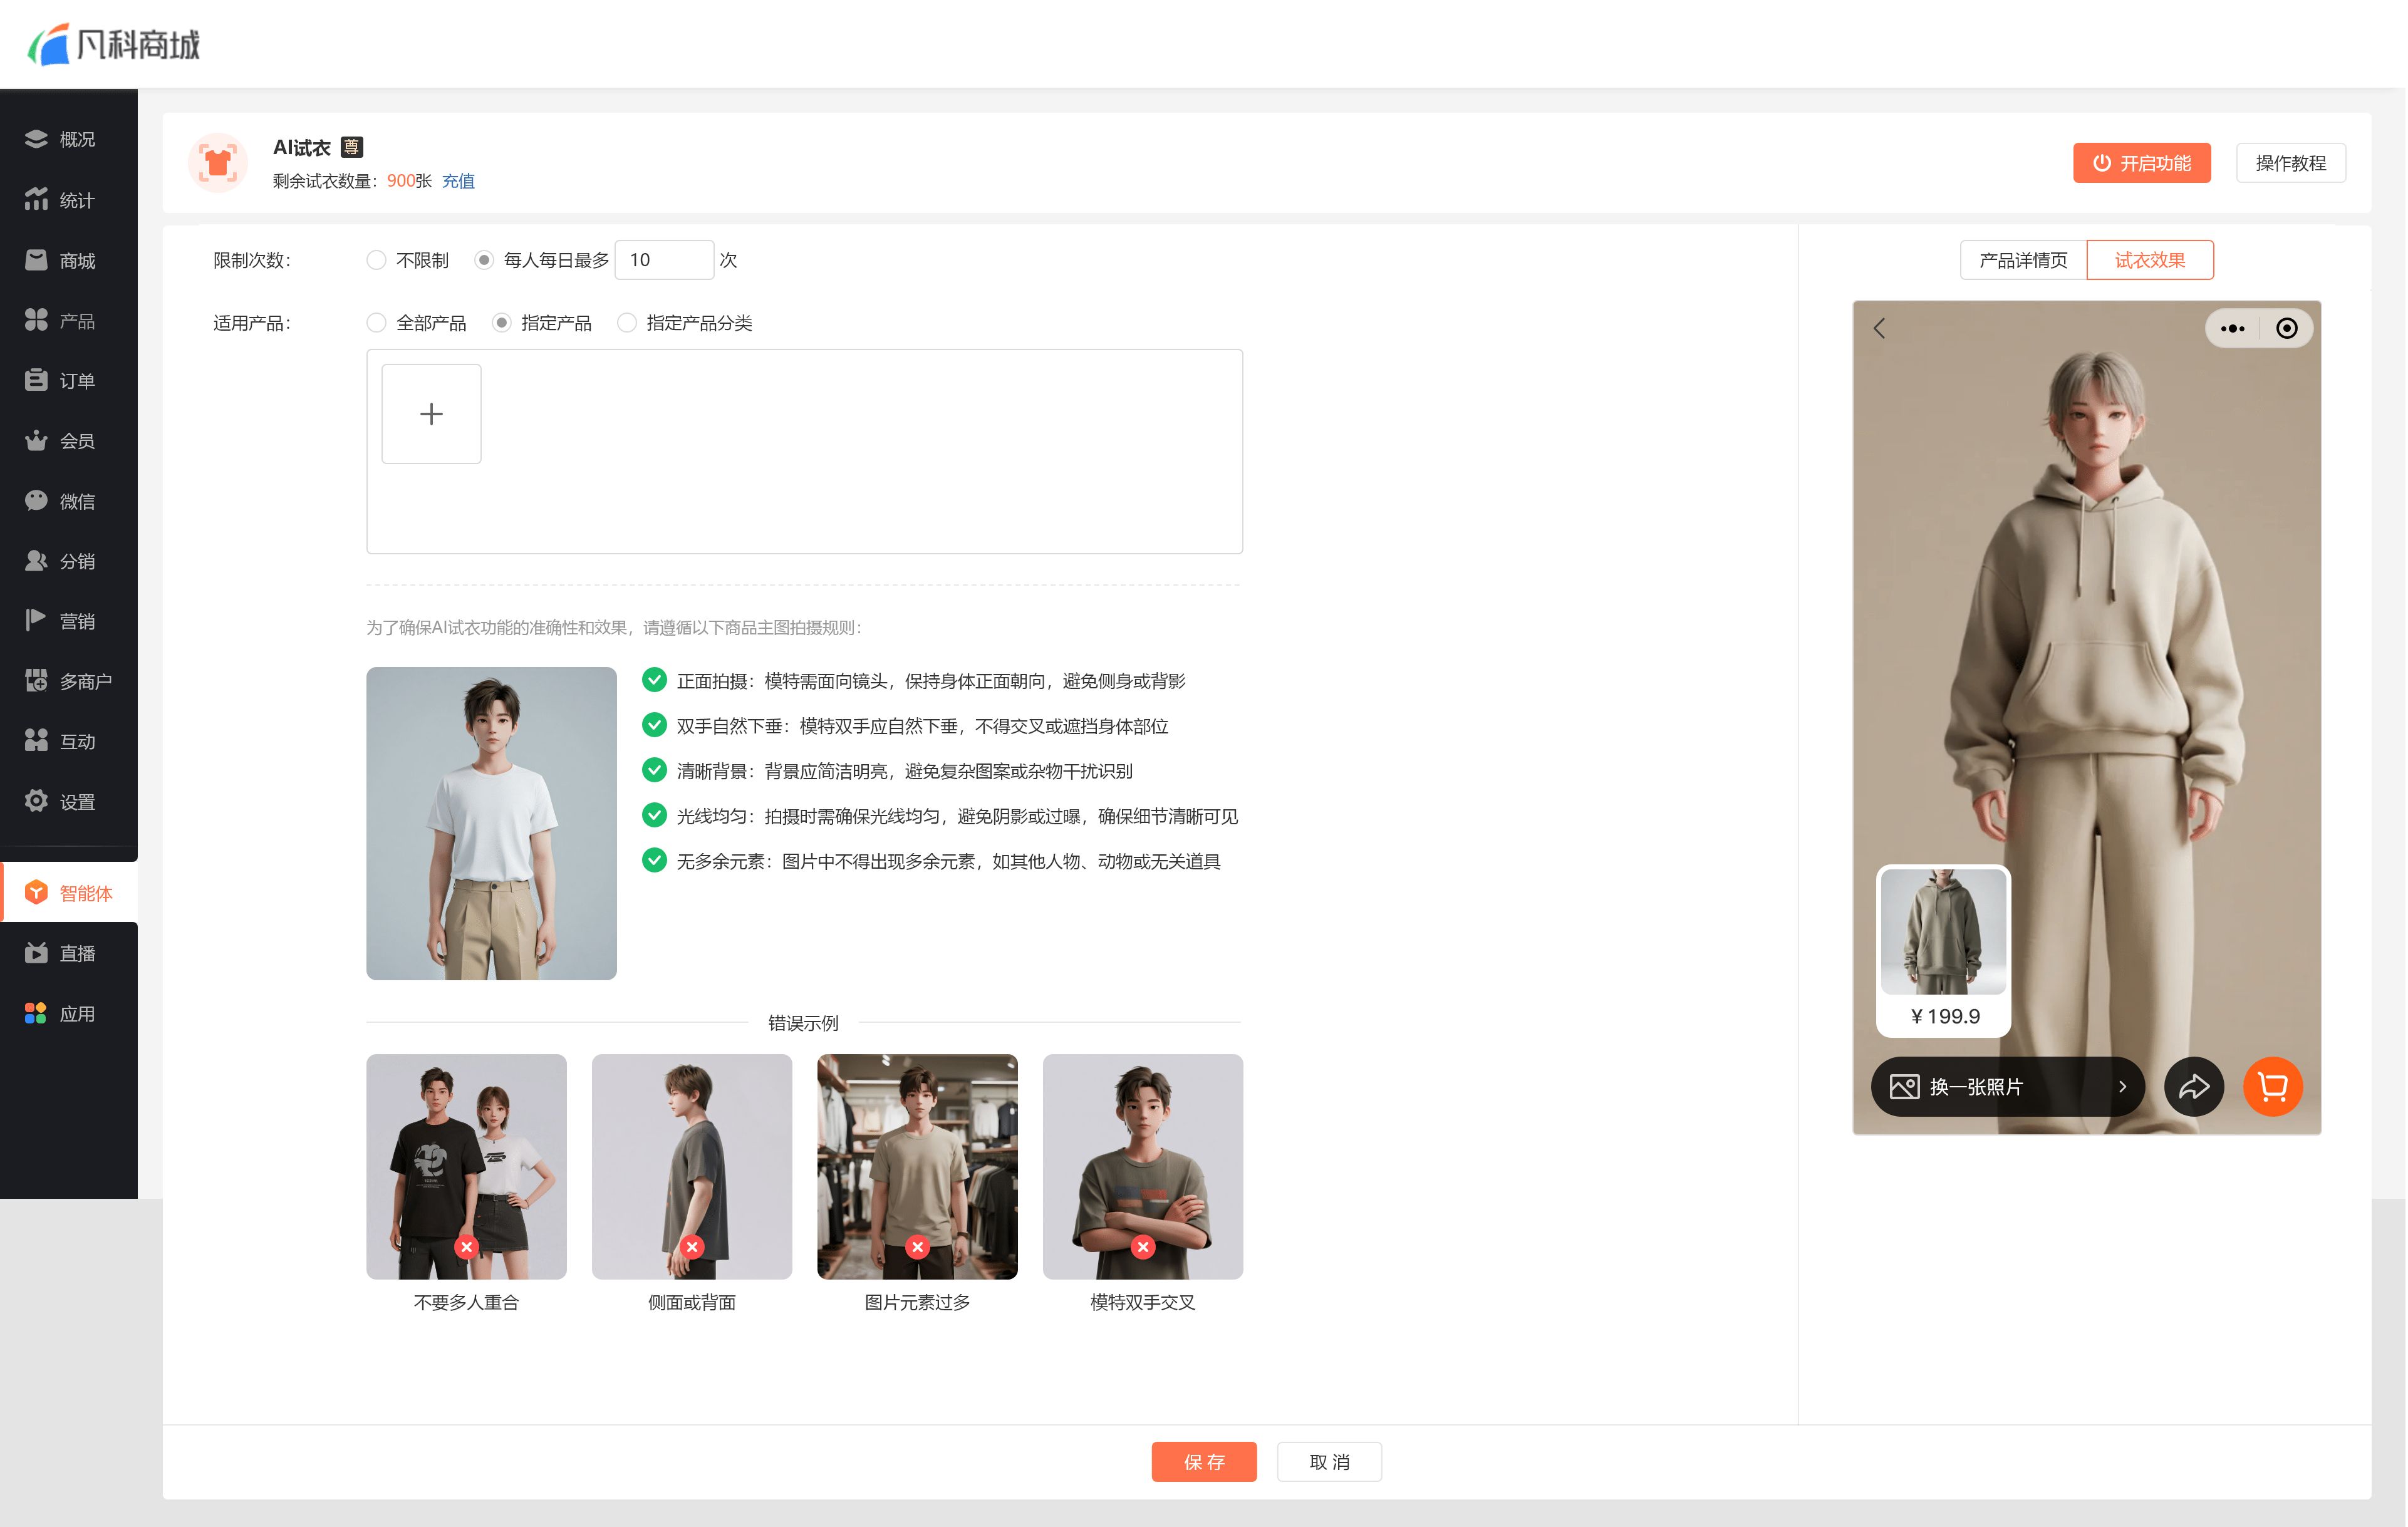Select the 不限制 radio option
Viewport: 2408px width, 1527px height.
tap(376, 260)
